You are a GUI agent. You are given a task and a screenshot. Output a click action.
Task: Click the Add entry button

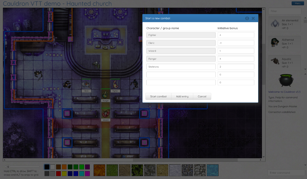[182, 97]
